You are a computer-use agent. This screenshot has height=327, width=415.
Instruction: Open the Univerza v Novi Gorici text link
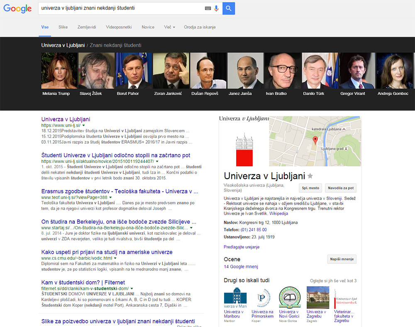tap(289, 314)
